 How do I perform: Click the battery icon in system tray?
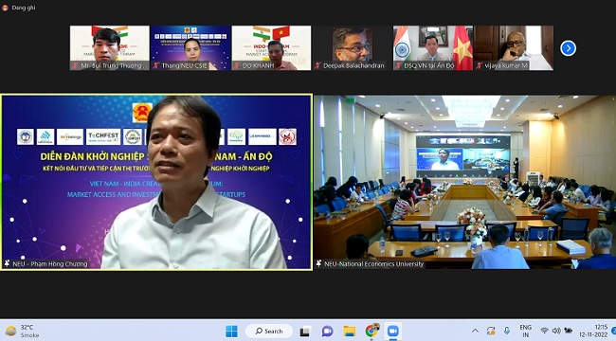[x=568, y=332]
